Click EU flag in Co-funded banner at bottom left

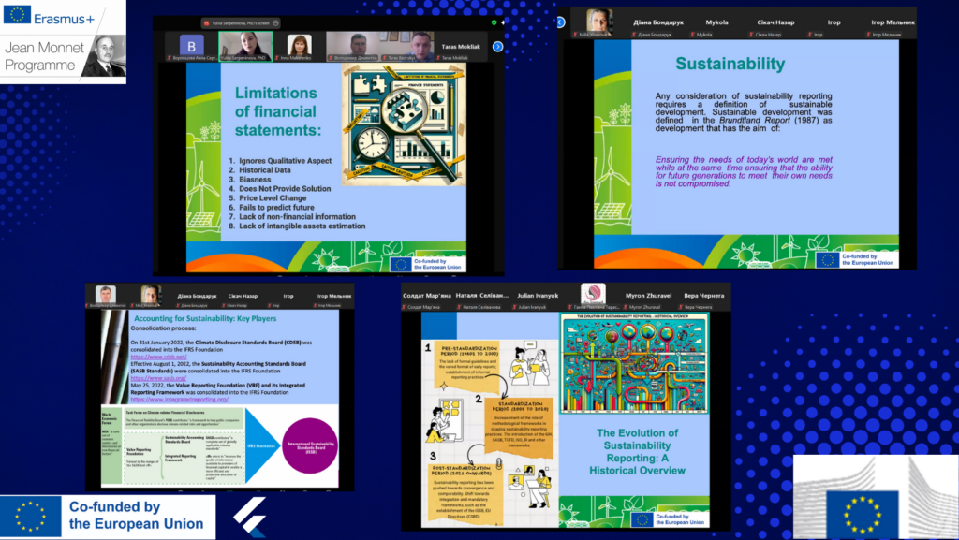(x=31, y=517)
